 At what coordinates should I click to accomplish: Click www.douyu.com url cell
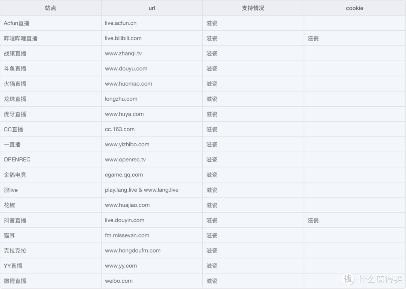tap(152, 69)
